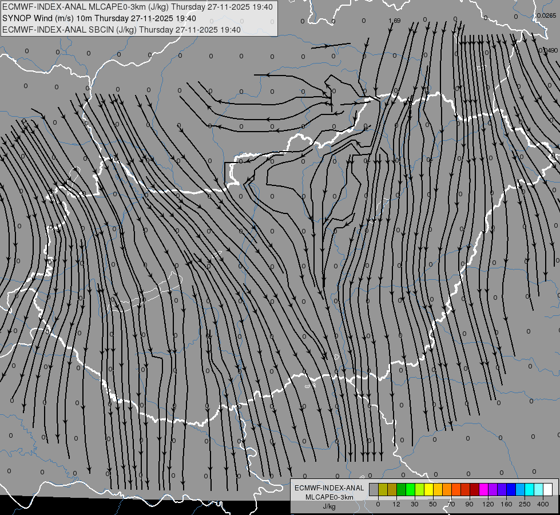Viewport: 560px width, 515px height.
Task: Click the SYNOP Wind 10m title line
Action: click(99, 18)
